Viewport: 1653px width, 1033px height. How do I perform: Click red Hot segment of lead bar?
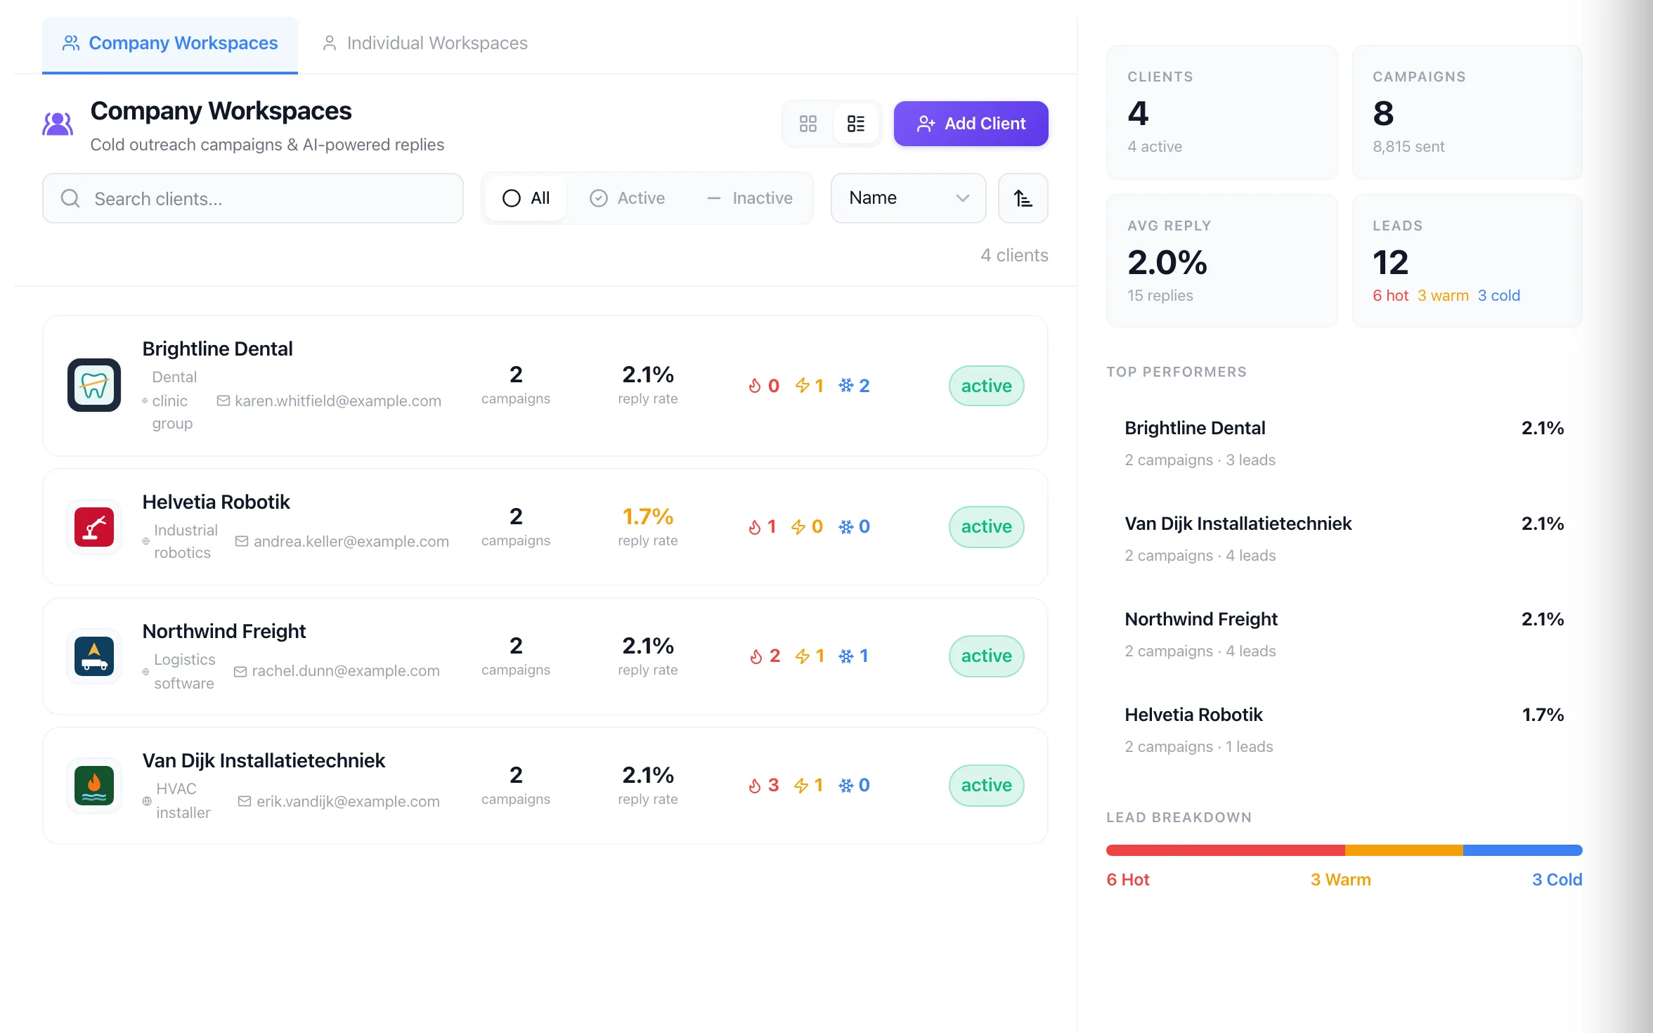click(1226, 850)
